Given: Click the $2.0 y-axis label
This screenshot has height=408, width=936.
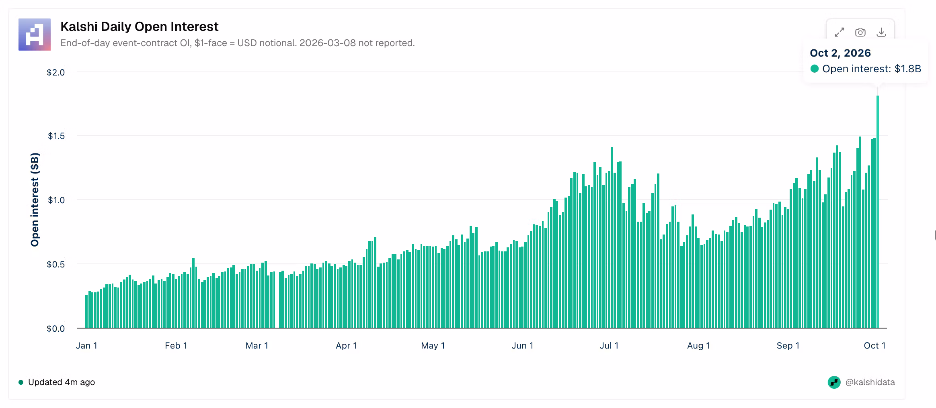Looking at the screenshot, I should [x=55, y=72].
